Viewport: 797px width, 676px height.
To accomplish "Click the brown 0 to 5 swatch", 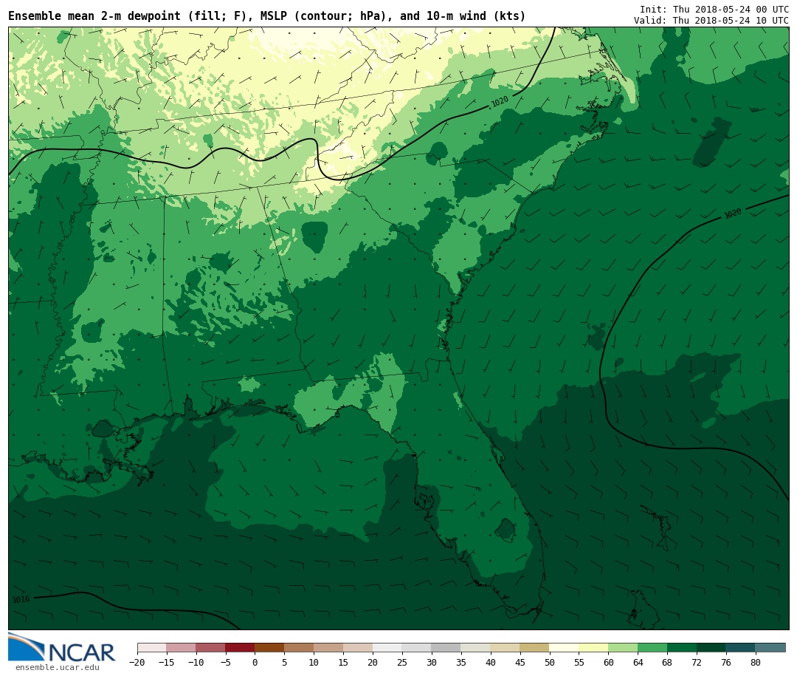I will pyautogui.click(x=270, y=647).
